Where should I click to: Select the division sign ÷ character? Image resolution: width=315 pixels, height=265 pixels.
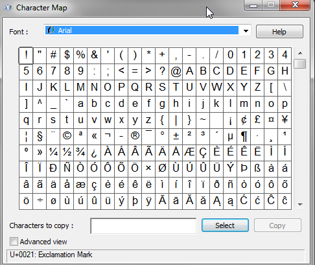40,202
